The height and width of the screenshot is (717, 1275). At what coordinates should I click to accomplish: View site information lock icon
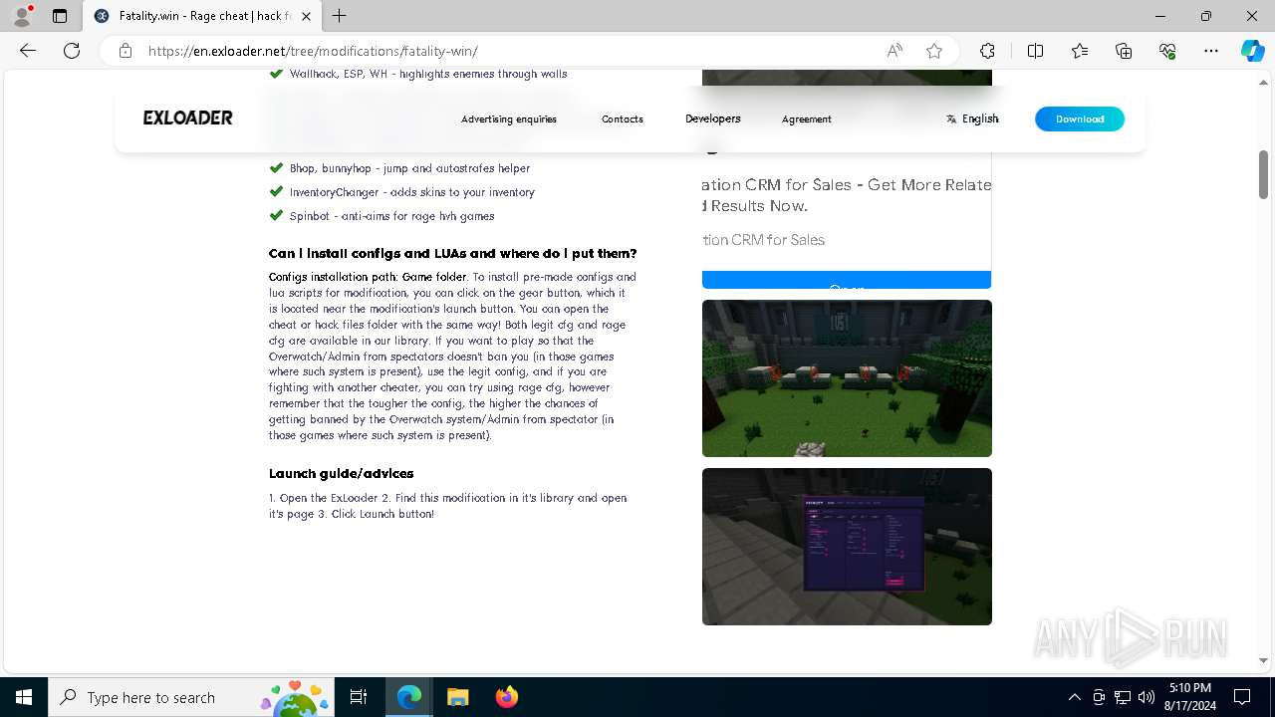pyautogui.click(x=126, y=51)
